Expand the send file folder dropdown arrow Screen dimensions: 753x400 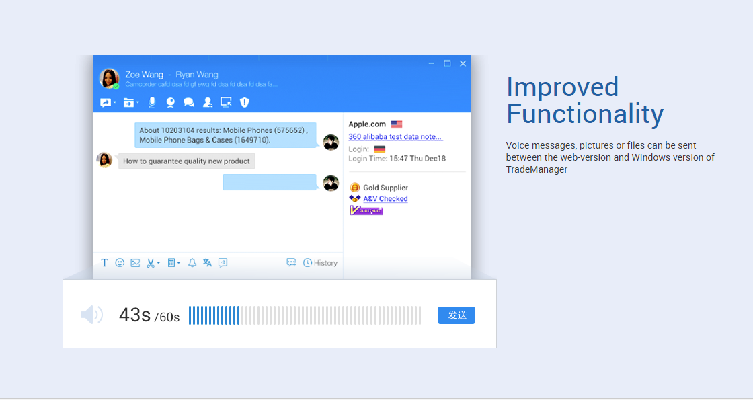tap(138, 102)
